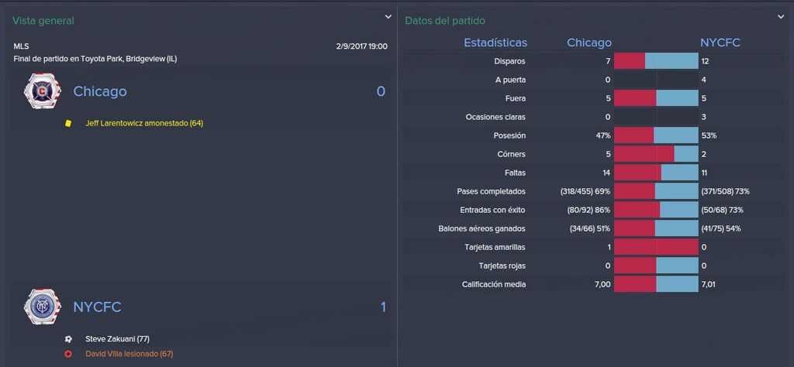
Task: Click the goal ball icon beside Zakuani
Action: coord(68,338)
